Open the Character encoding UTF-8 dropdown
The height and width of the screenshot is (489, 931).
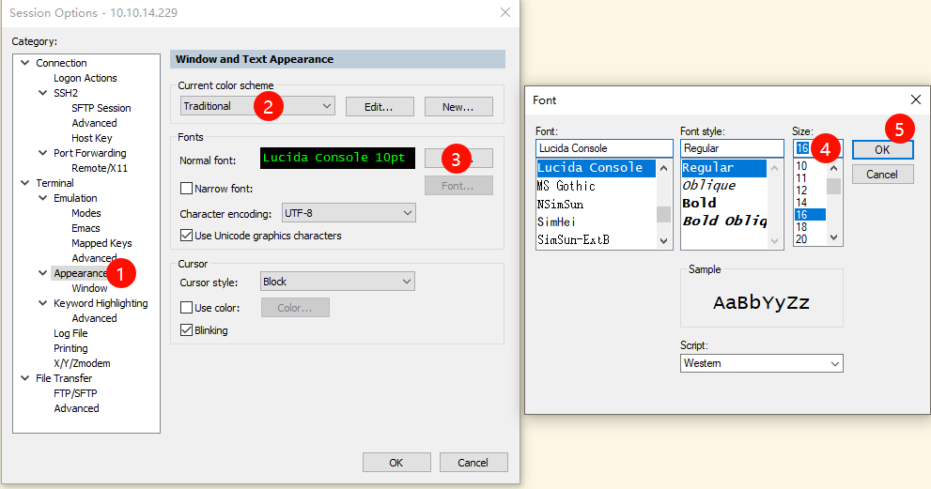[349, 213]
